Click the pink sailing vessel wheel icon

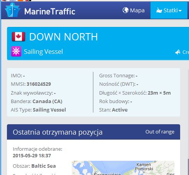[16, 52]
